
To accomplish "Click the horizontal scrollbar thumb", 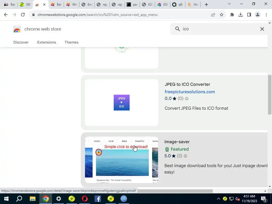I will [x=175, y=191].
